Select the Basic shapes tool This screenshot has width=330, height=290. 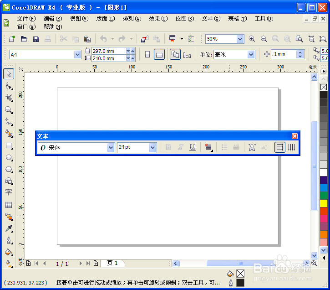click(x=9, y=181)
